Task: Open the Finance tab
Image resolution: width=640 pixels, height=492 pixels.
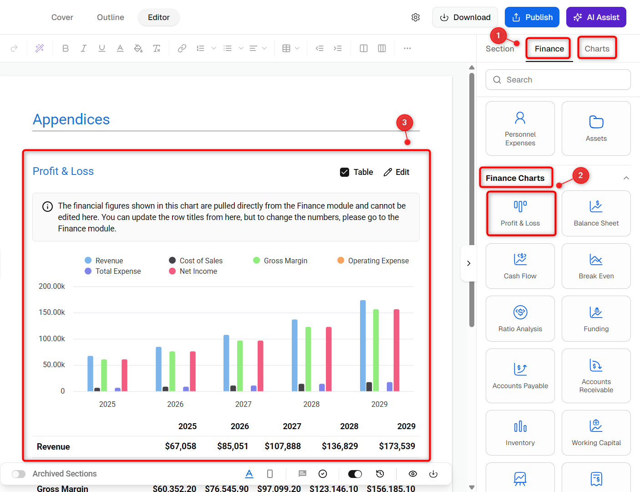Action: (549, 49)
